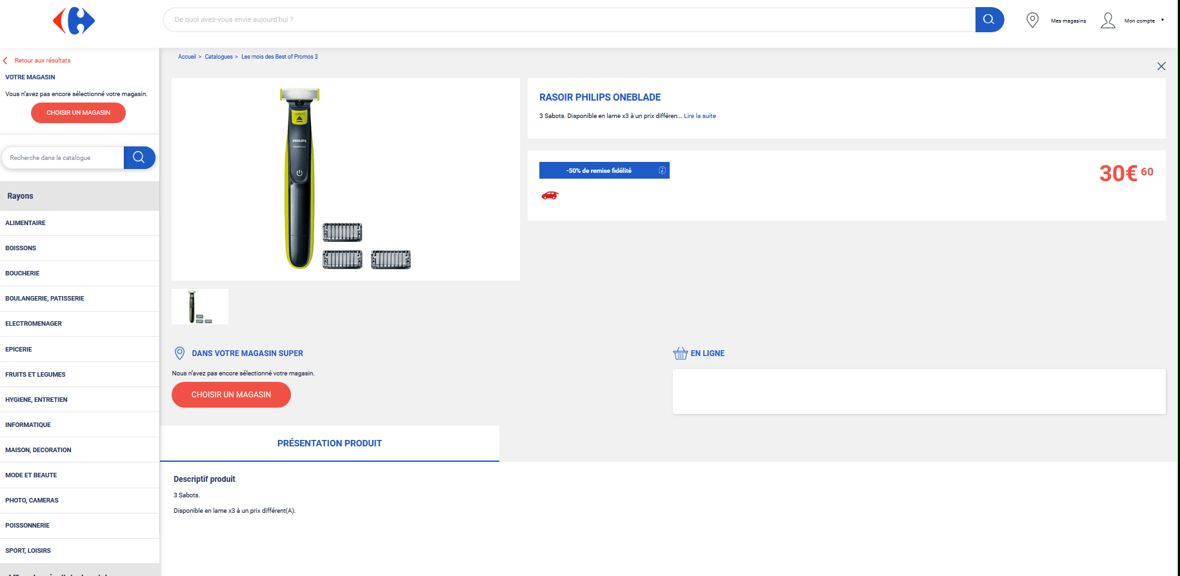Open the HYGIENE, ENTRETIEN category
Viewport: 1180px width, 576px height.
point(36,400)
